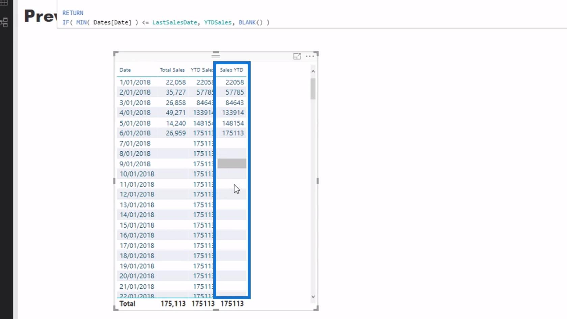Click Total Sales value 49,271

point(176,113)
